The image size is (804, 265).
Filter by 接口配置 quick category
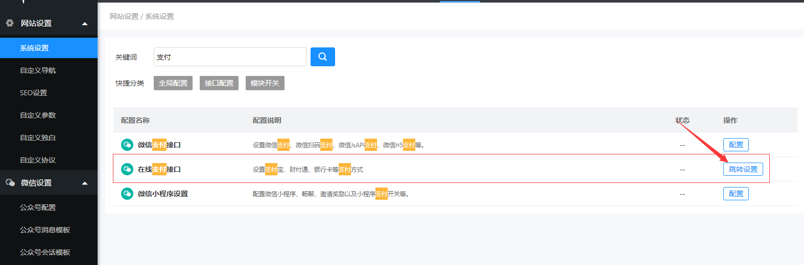pyautogui.click(x=219, y=83)
